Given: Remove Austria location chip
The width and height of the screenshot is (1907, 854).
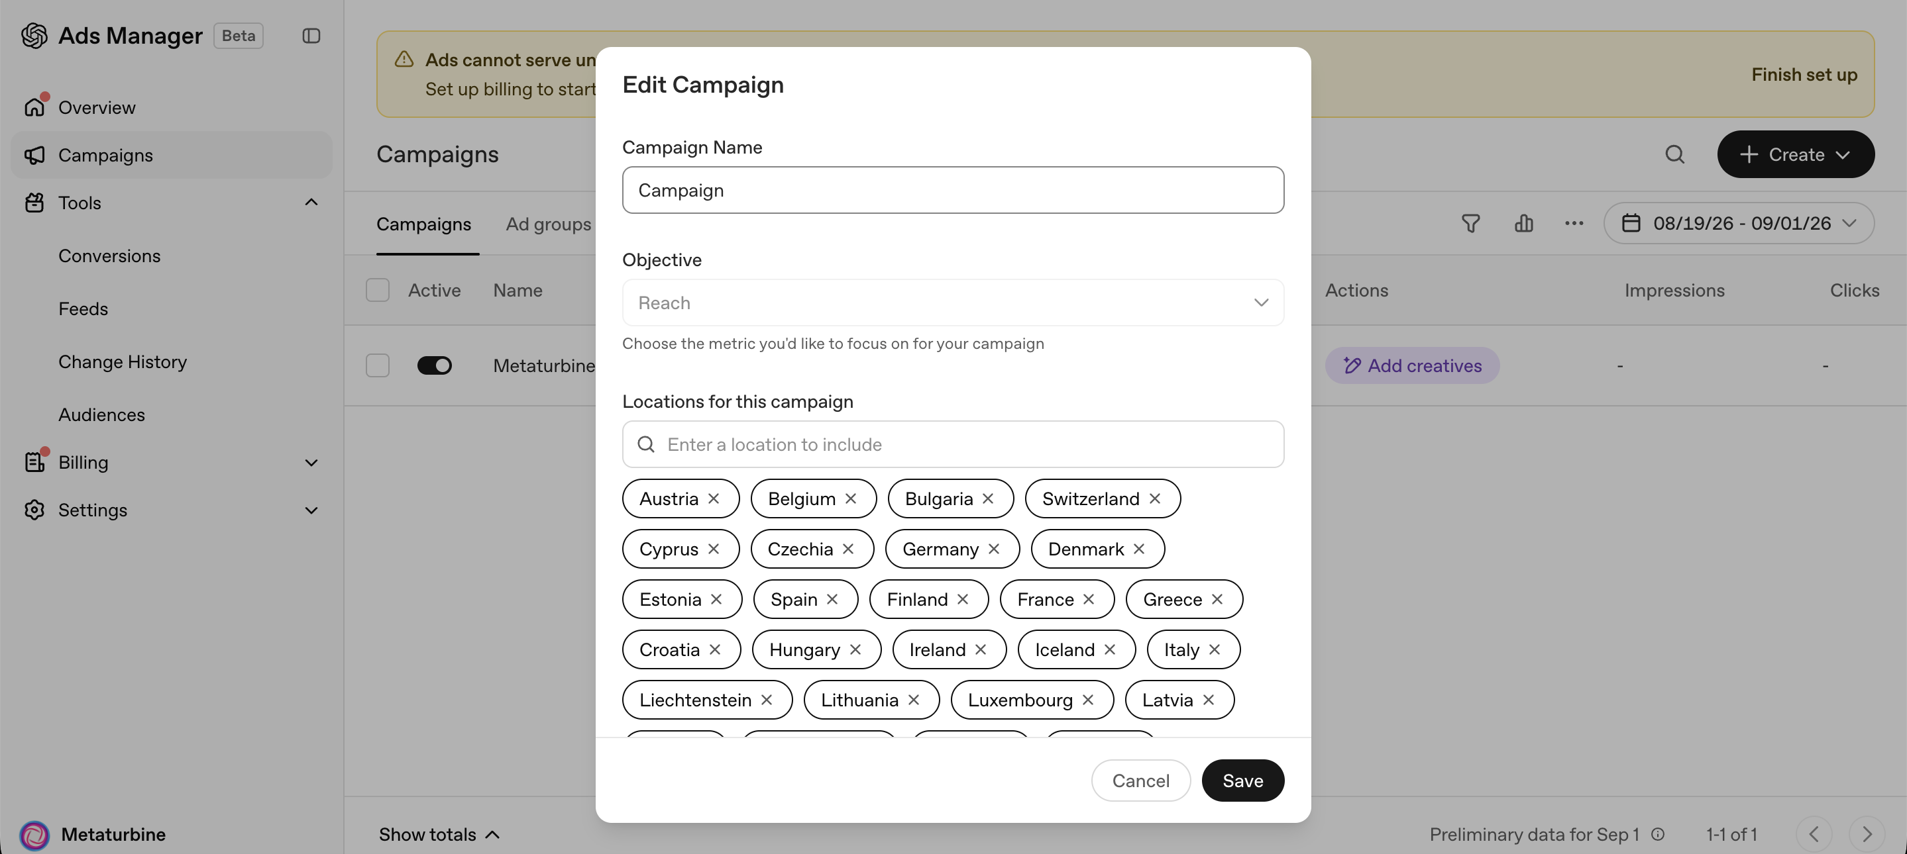Looking at the screenshot, I should coord(714,498).
